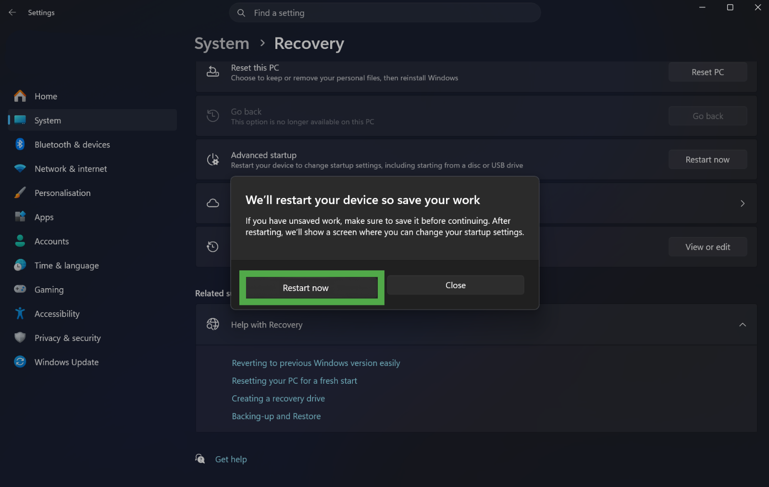Open Bluetooth & devices settings
Viewport: 769px width, 487px height.
[92, 144]
